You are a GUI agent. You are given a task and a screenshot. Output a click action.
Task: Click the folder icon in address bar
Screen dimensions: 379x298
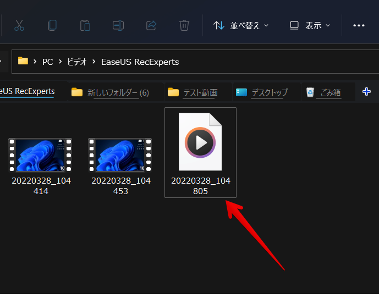(23, 60)
